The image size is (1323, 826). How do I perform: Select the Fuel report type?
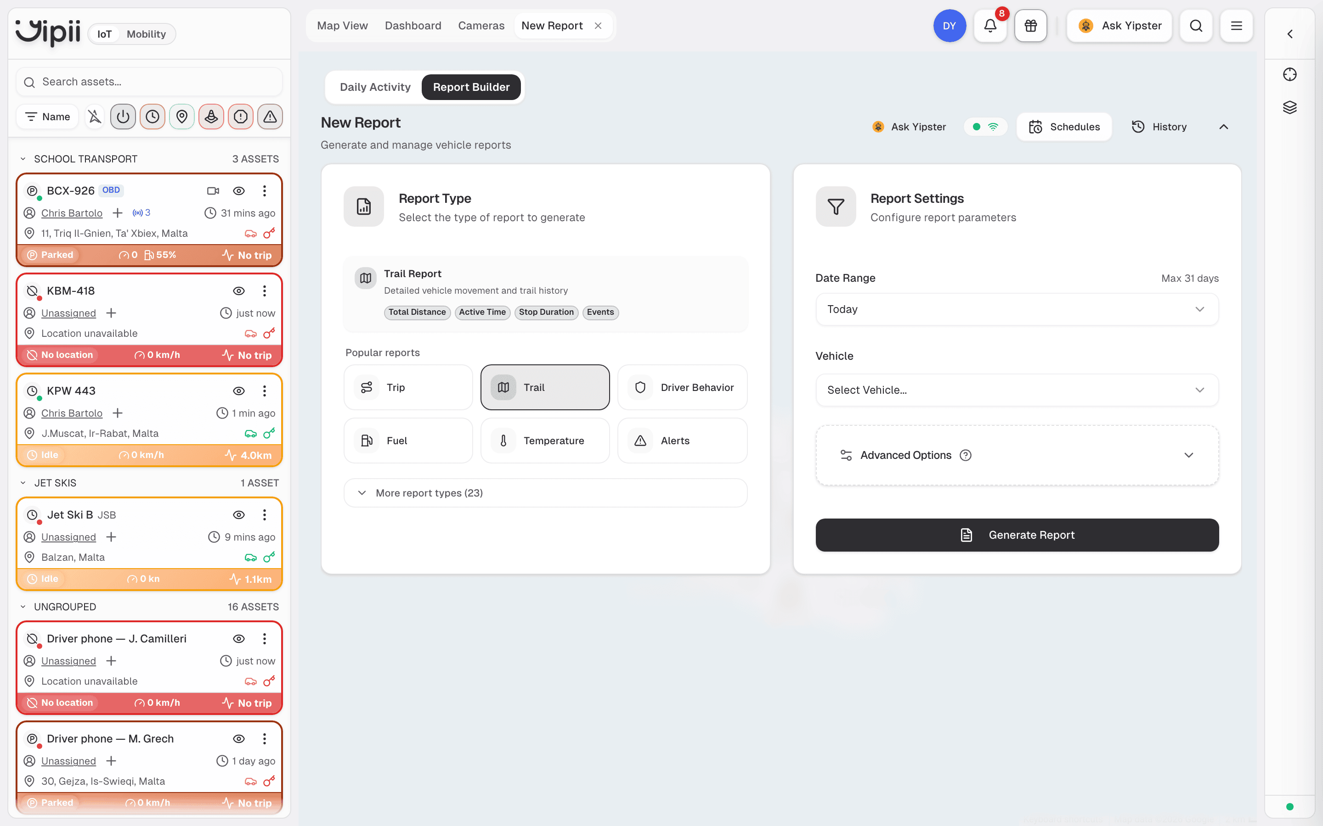pos(408,441)
